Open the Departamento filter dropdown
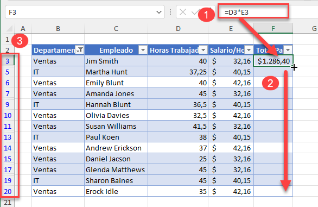 coord(80,49)
